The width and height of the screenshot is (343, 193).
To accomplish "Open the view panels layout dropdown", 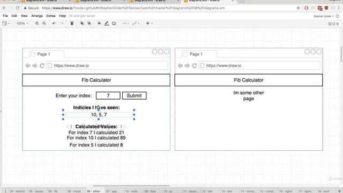I will click(x=6, y=23).
